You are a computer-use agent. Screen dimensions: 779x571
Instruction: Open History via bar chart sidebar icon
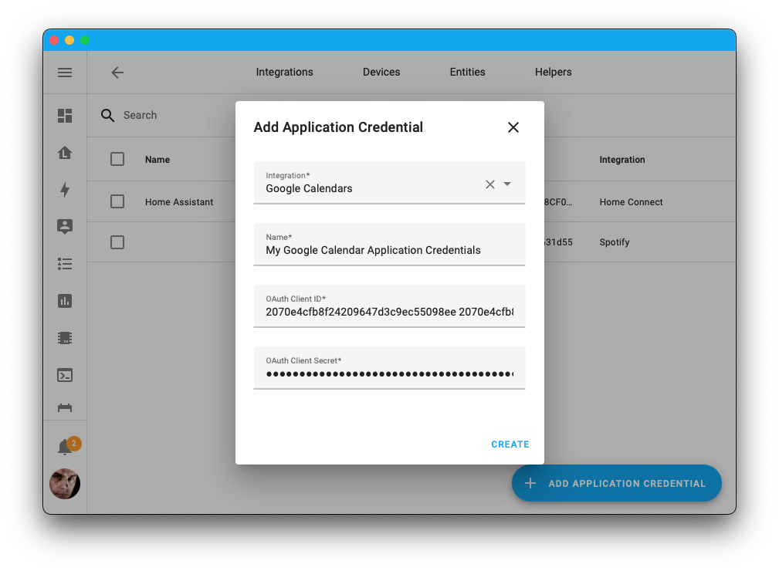(65, 301)
